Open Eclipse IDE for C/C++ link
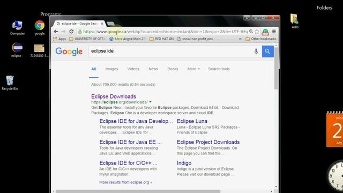The image size is (343, 193). point(128,163)
